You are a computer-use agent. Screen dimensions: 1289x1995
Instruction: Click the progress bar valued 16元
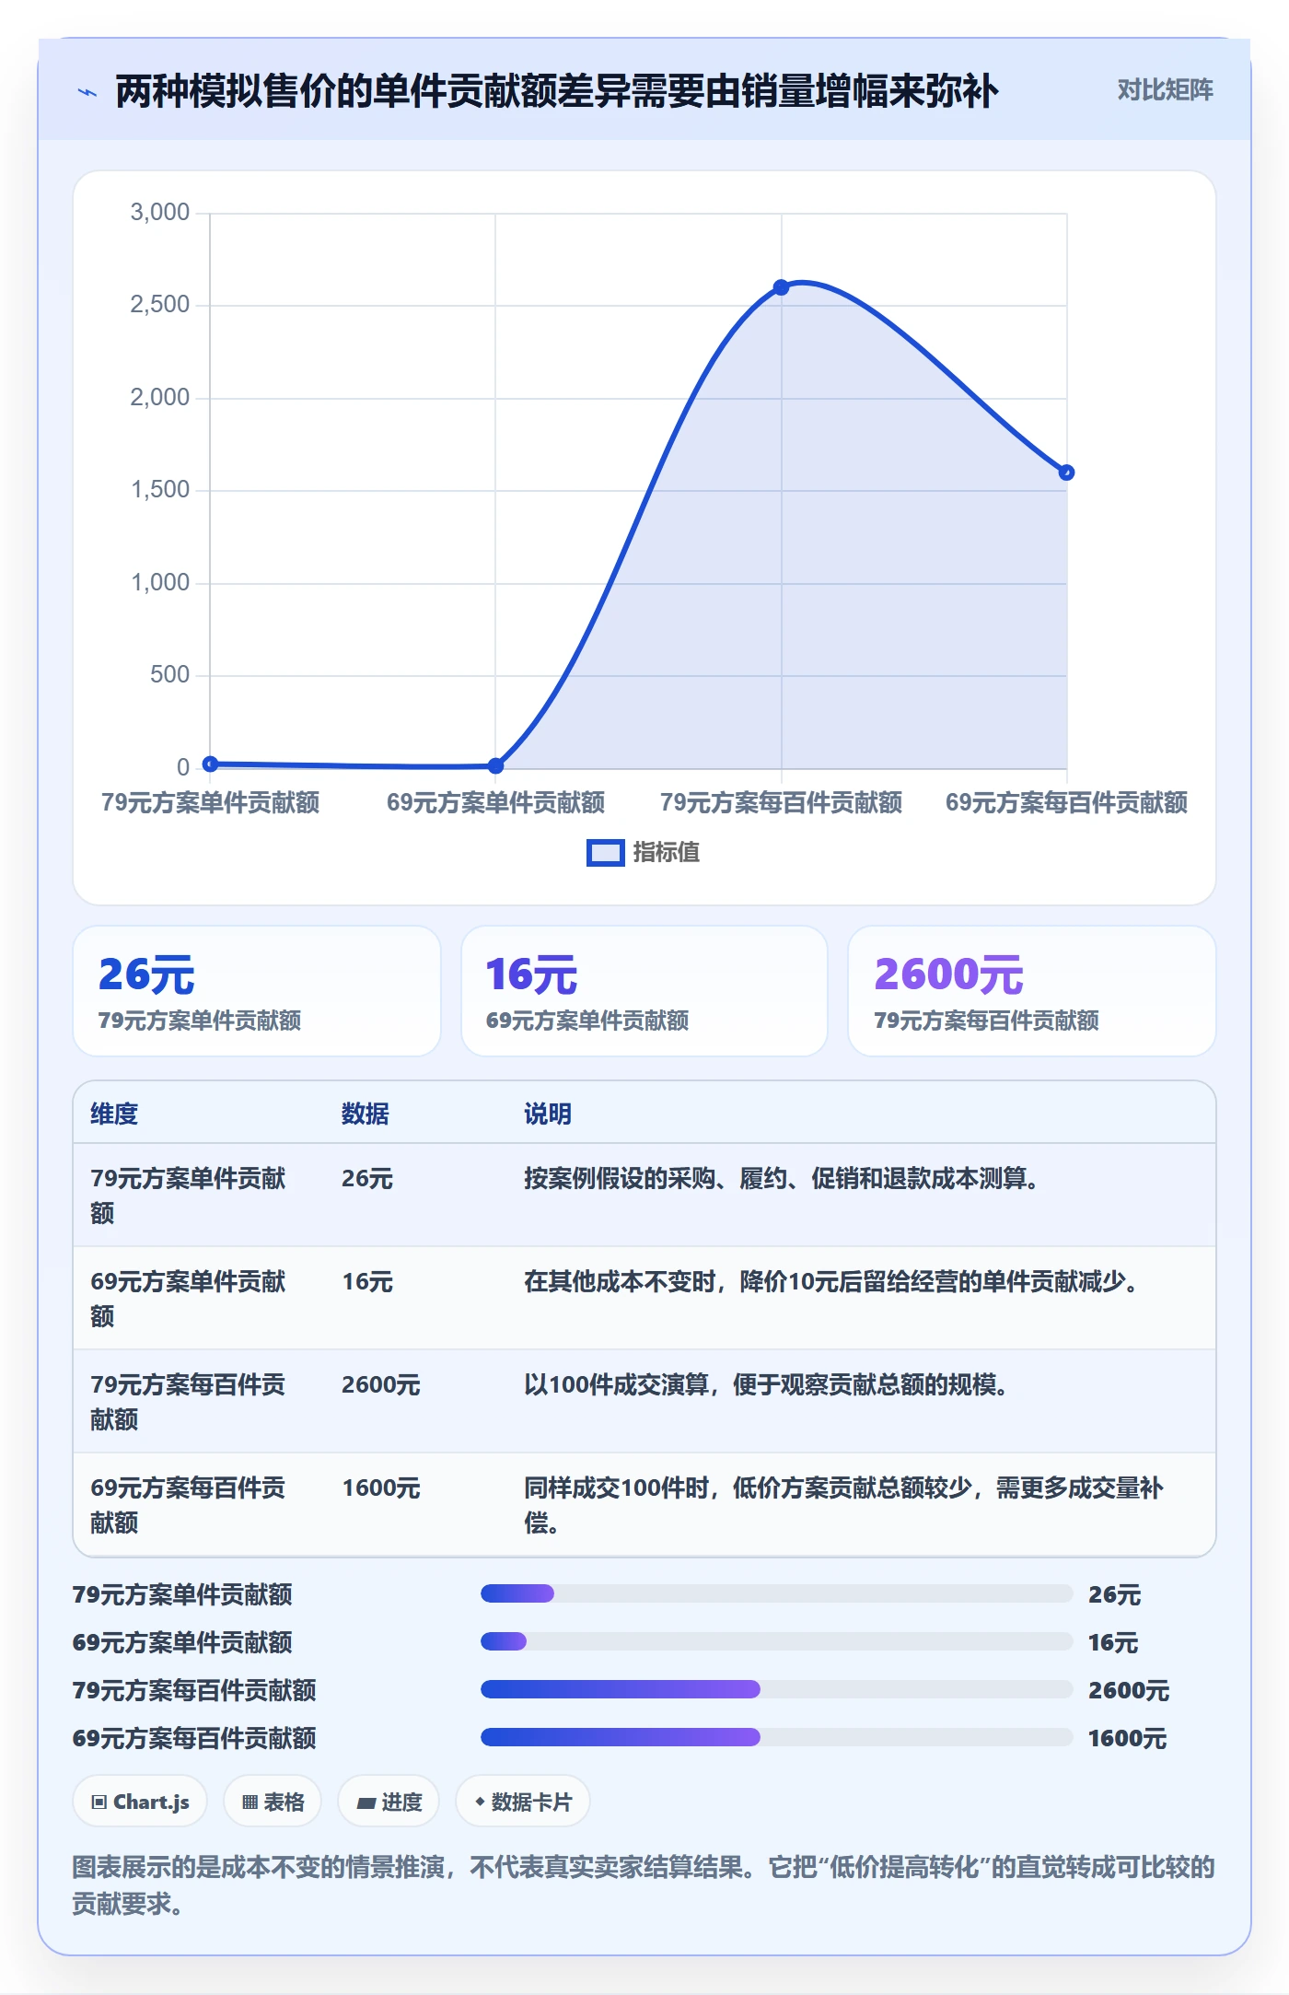(776, 1641)
